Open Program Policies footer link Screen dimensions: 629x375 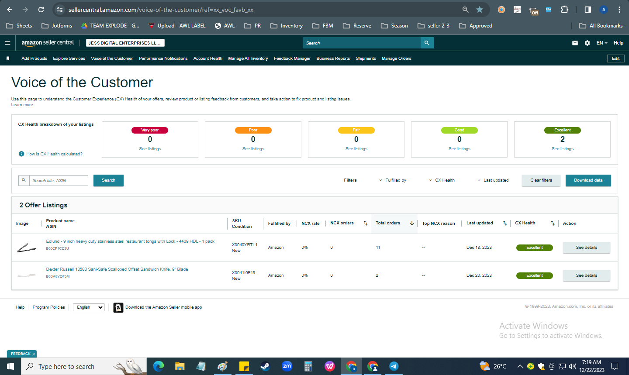tap(48, 307)
